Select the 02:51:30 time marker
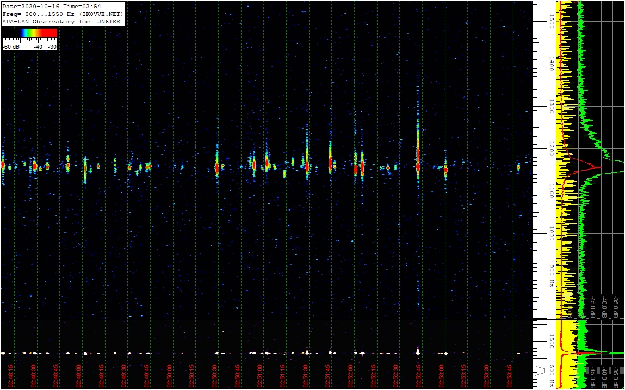Viewport: 625px width, 390px height. pos(306,376)
